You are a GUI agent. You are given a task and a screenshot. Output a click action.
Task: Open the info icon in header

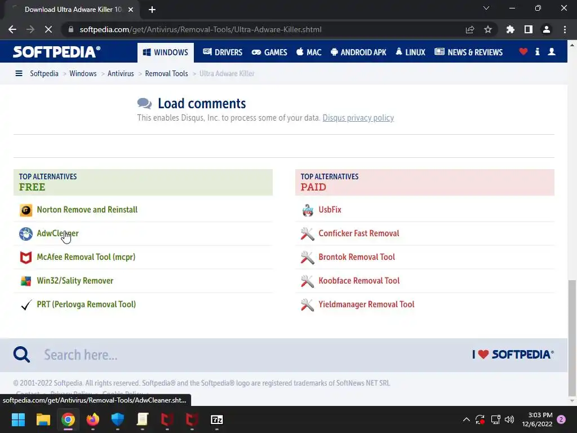pyautogui.click(x=537, y=51)
